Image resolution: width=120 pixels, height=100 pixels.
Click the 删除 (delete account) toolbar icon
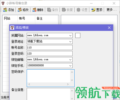point(34,10)
